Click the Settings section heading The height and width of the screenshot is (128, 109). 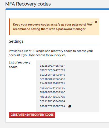pos(16,41)
